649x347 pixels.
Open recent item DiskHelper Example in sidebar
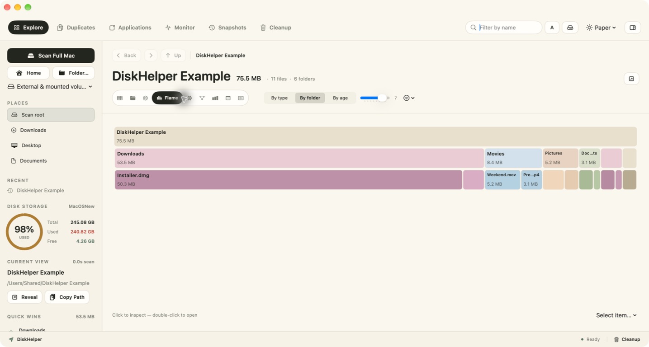pyautogui.click(x=36, y=191)
